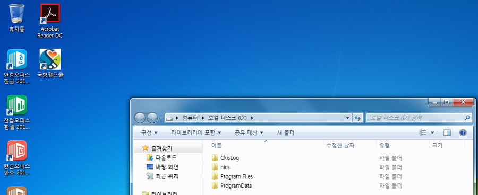Viewport: 478px width, 195px height.
Task: Click the Program Files folder icon
Action: (215, 176)
